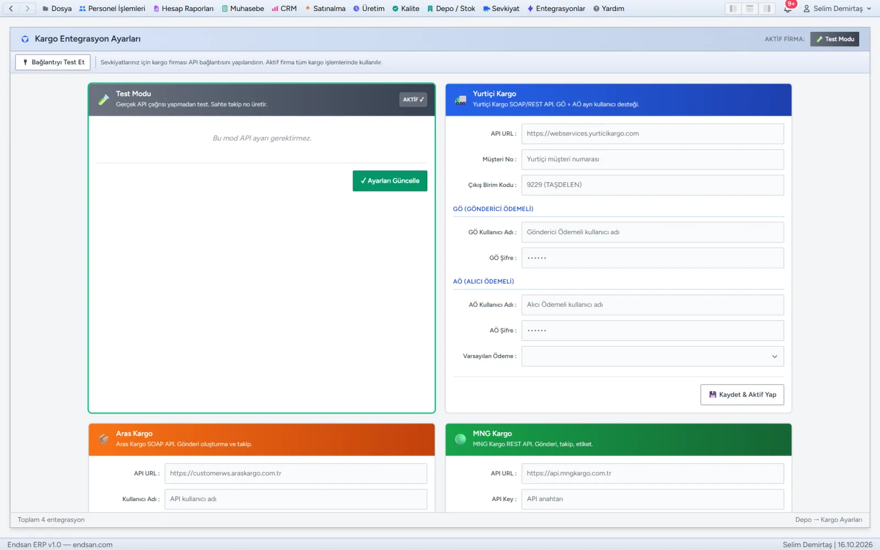Viewport: 880px width, 550px height.
Task: Click the Test Modu test tube icon
Action: tap(103, 100)
